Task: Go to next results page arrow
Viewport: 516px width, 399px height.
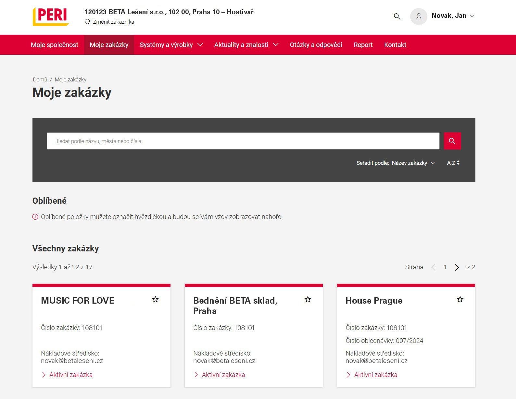Action: pyautogui.click(x=457, y=267)
